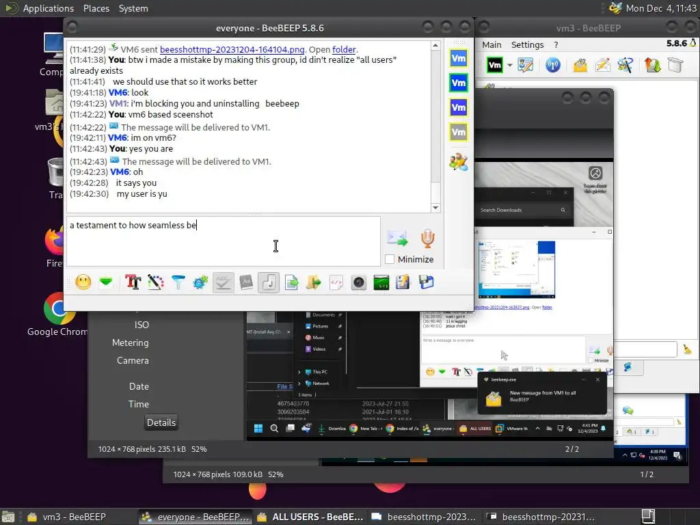Open the emoticon picker in chat toolbar
This screenshot has width=700, height=525.
(83, 282)
